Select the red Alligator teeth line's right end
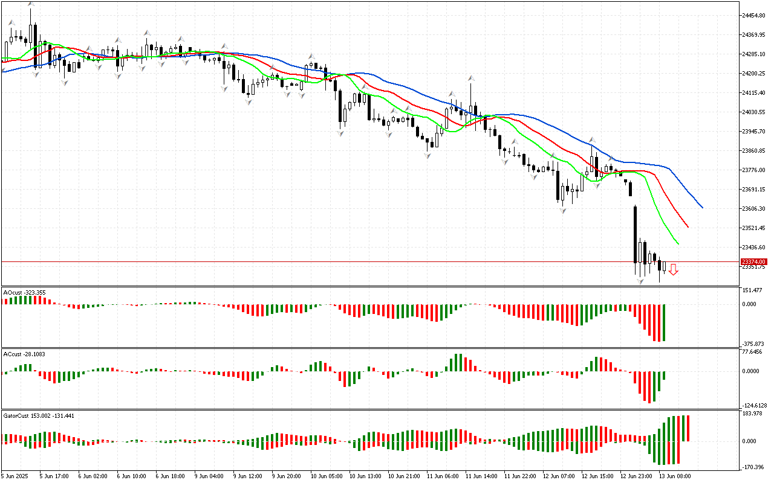 click(688, 226)
